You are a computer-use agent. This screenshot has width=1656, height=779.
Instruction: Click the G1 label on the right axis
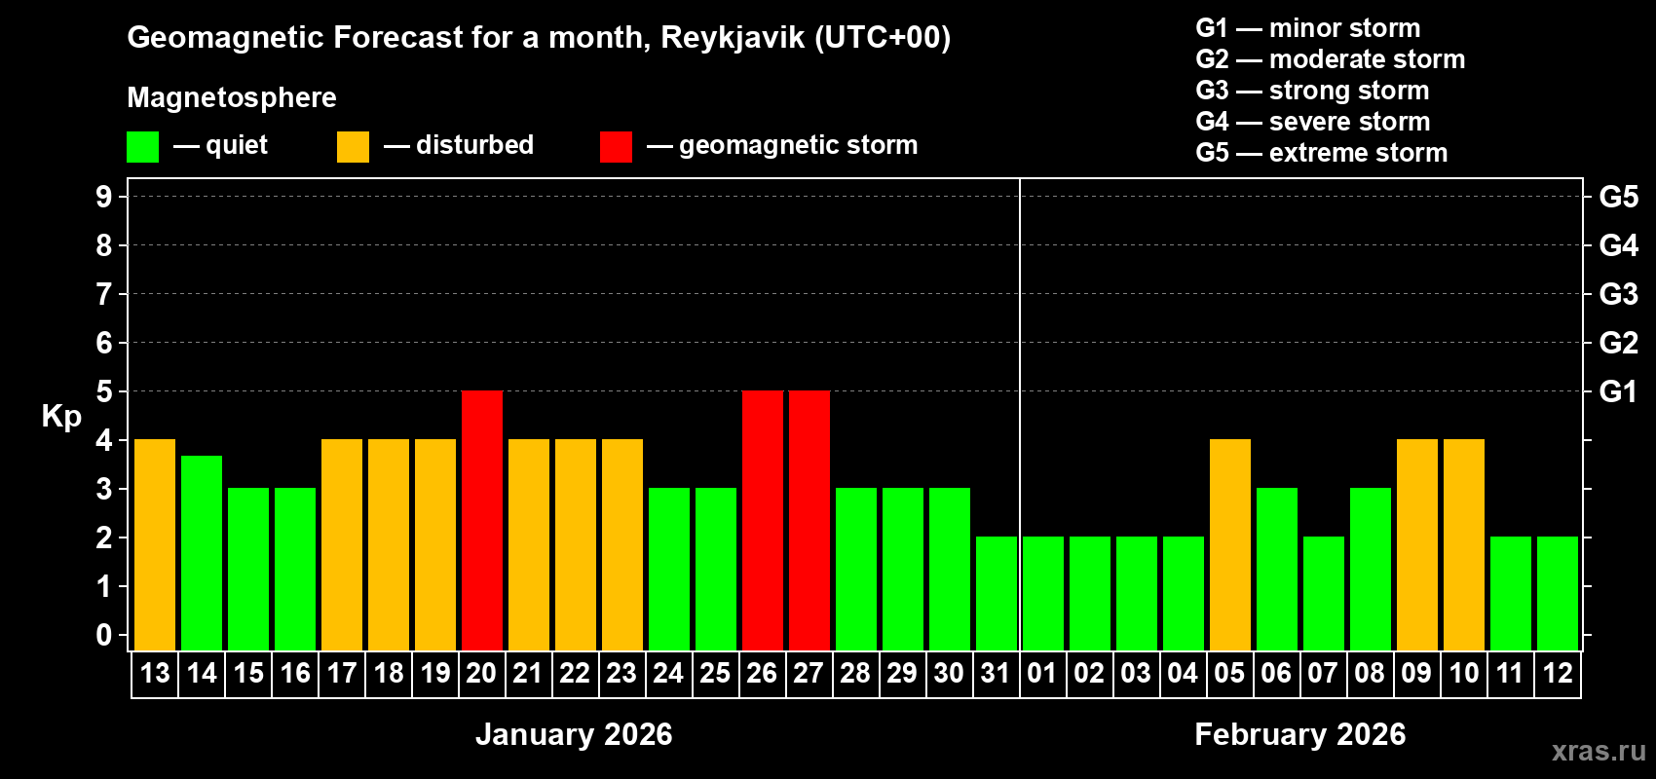pyautogui.click(x=1618, y=391)
